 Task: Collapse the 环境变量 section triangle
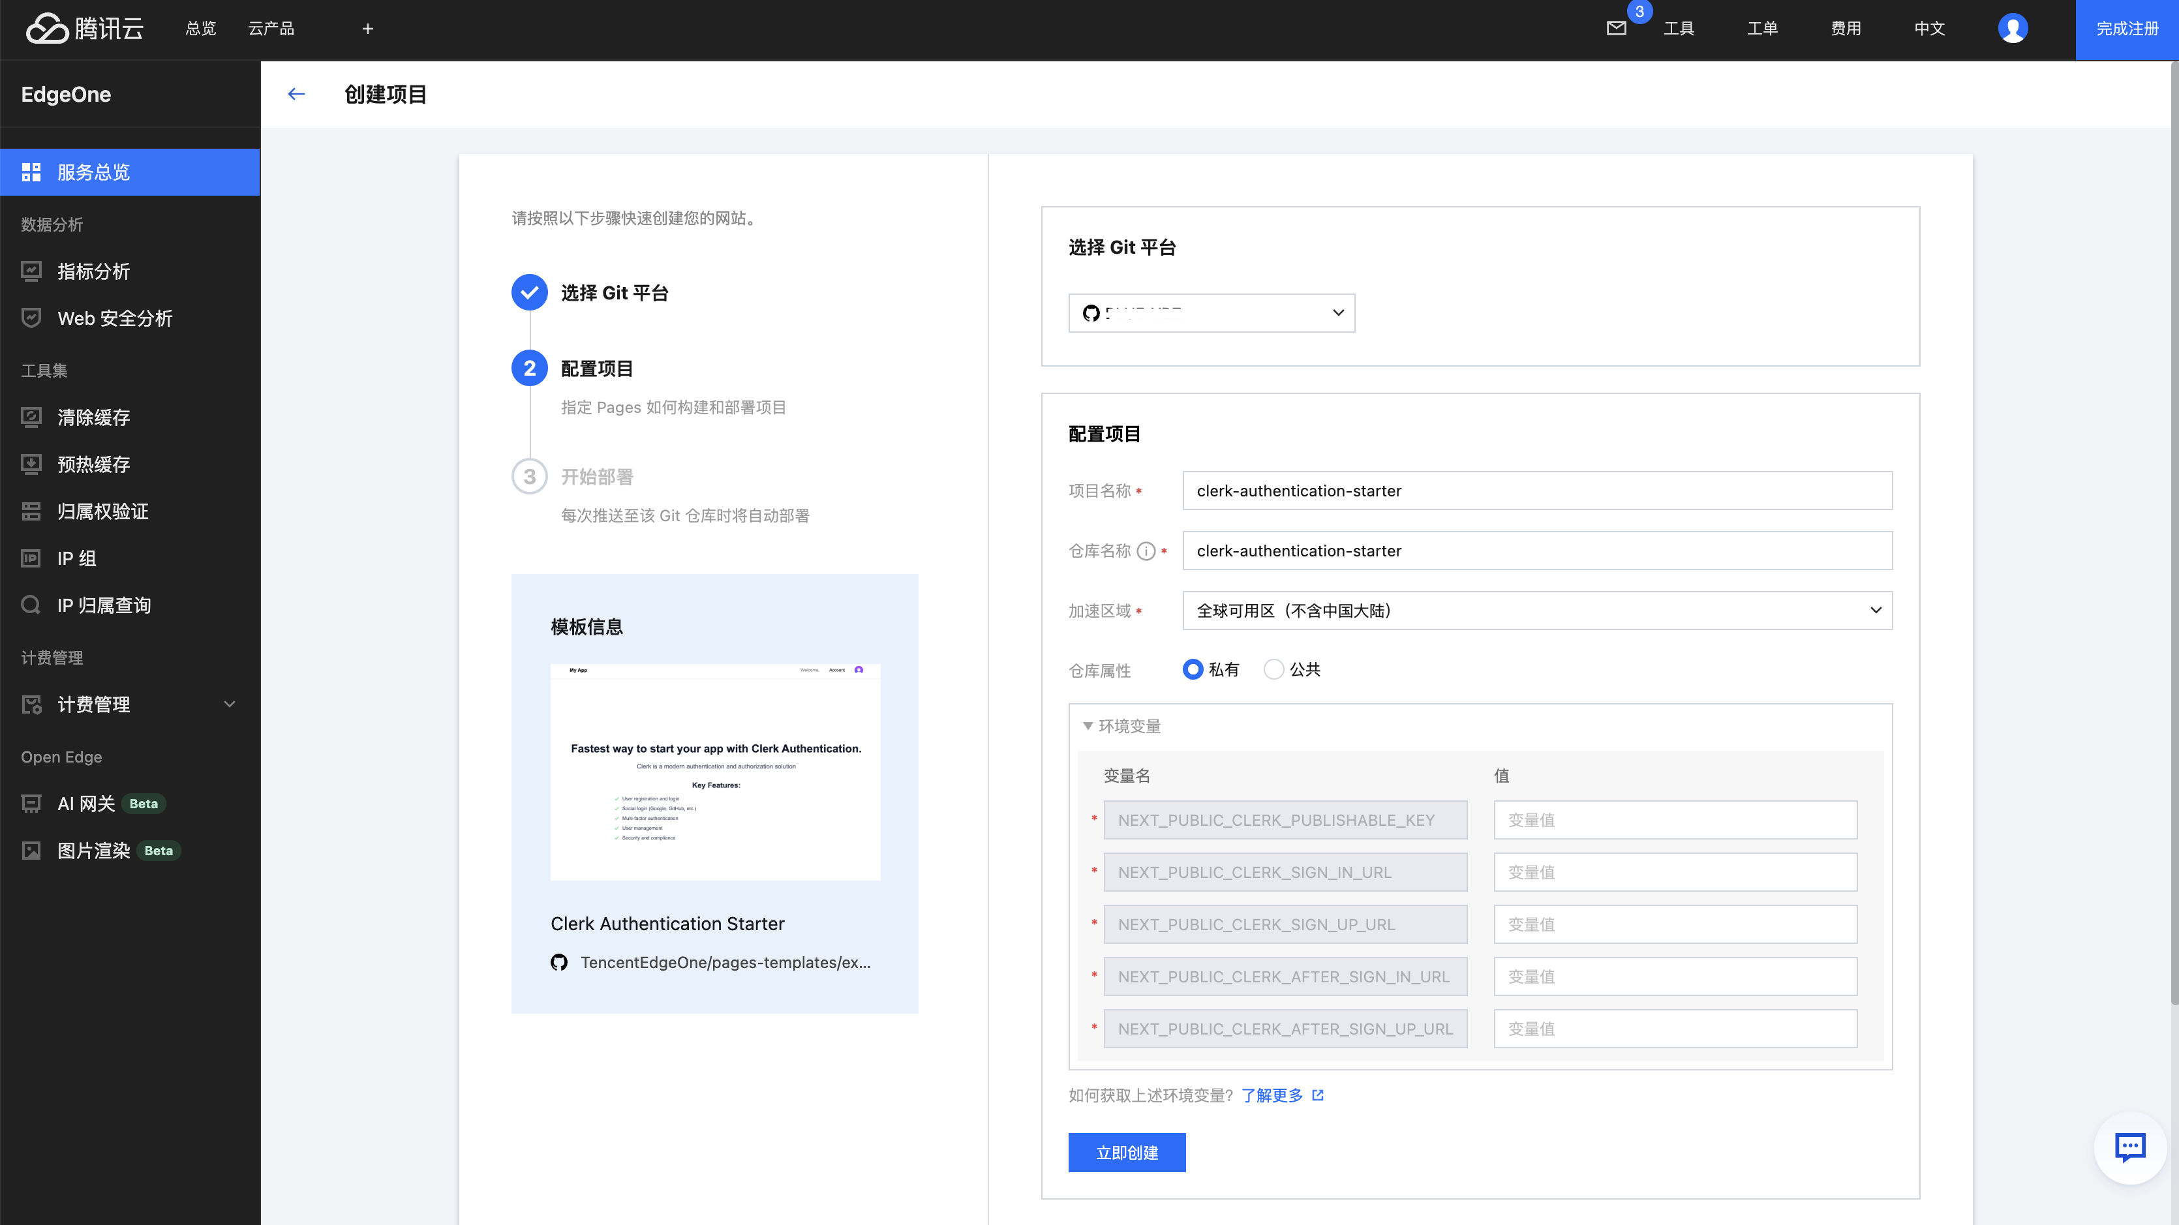pyautogui.click(x=1088, y=726)
